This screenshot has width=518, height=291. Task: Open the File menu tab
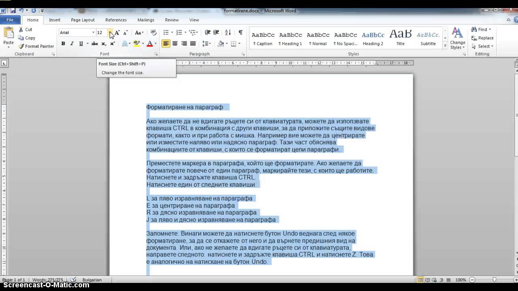pos(10,20)
